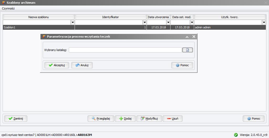This screenshot has width=269, height=138.
Task: Click the green status check icon
Action: (x=236, y=135)
